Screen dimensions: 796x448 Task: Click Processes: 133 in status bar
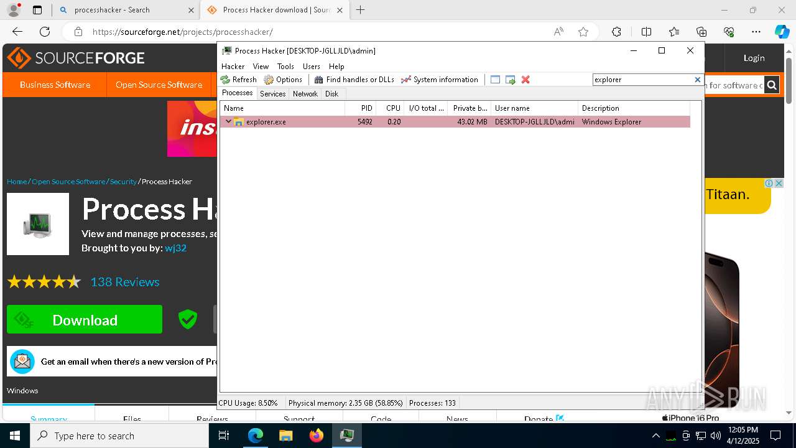(433, 403)
